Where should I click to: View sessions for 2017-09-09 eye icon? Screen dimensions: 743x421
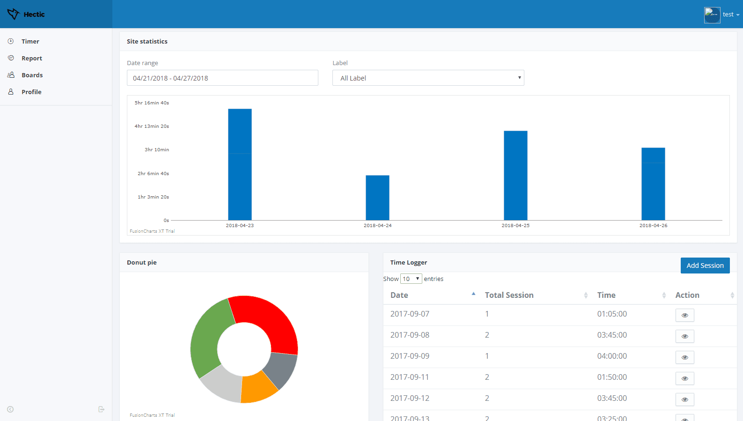coord(684,357)
